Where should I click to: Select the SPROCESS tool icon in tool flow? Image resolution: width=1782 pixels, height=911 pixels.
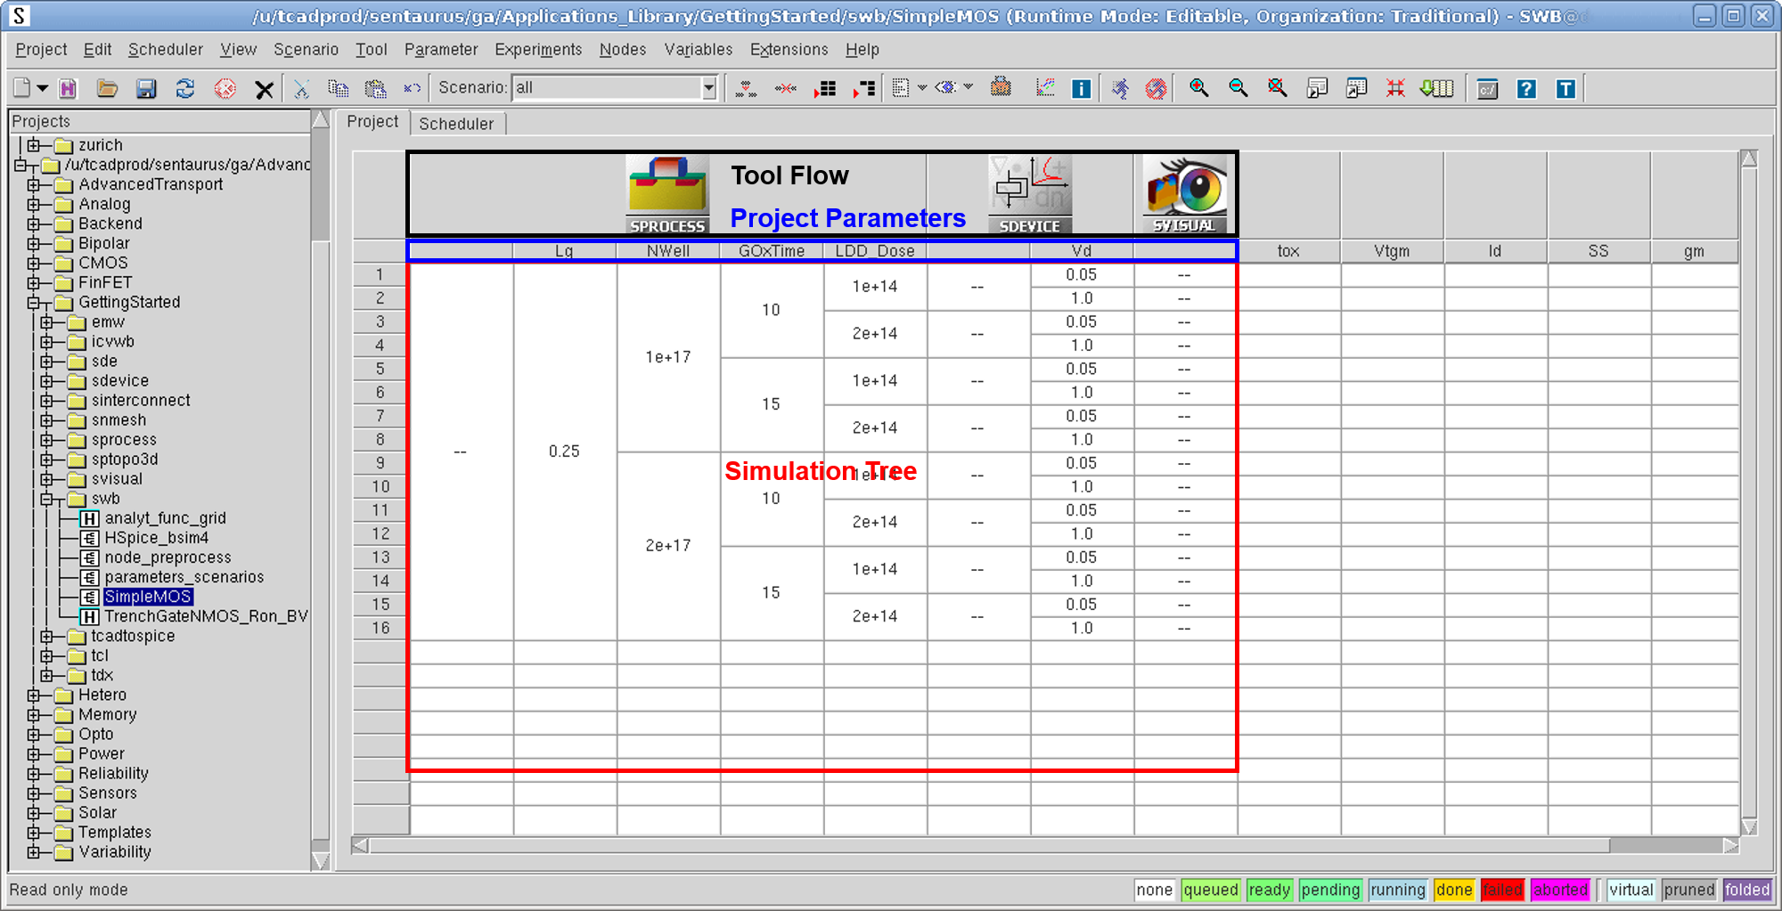(667, 195)
